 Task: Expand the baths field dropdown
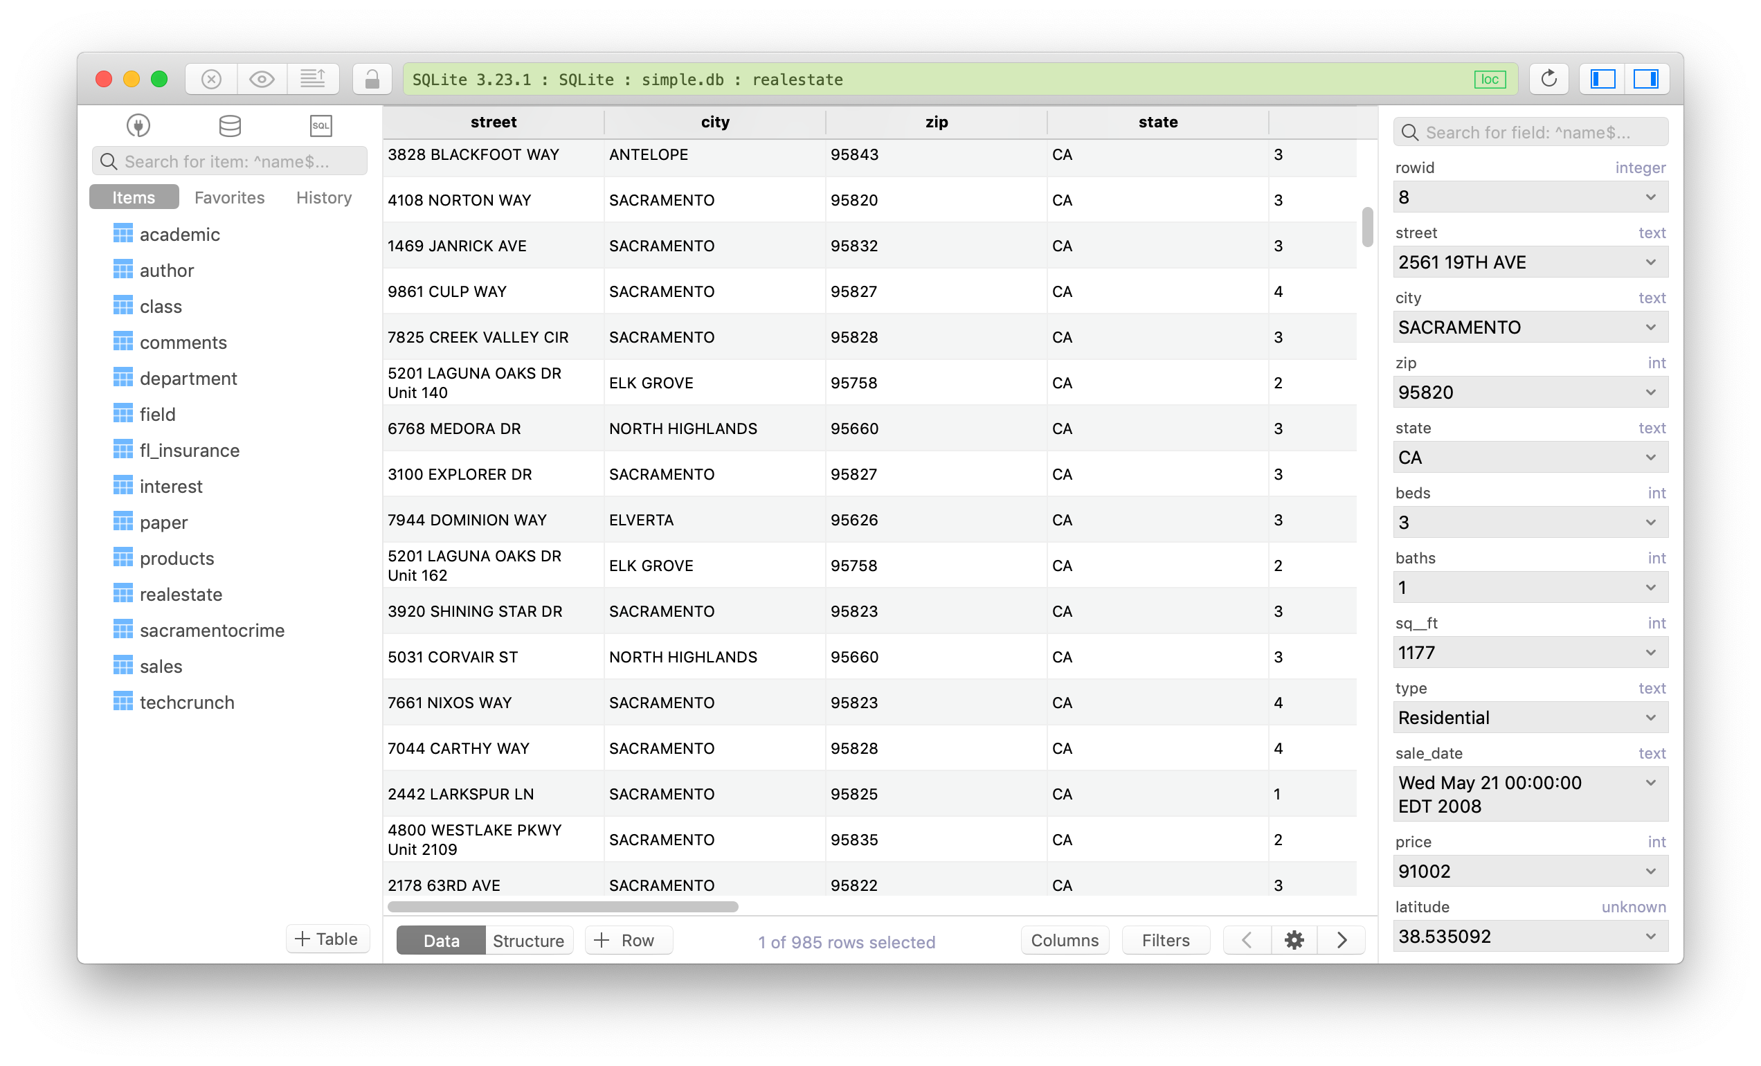[1650, 587]
